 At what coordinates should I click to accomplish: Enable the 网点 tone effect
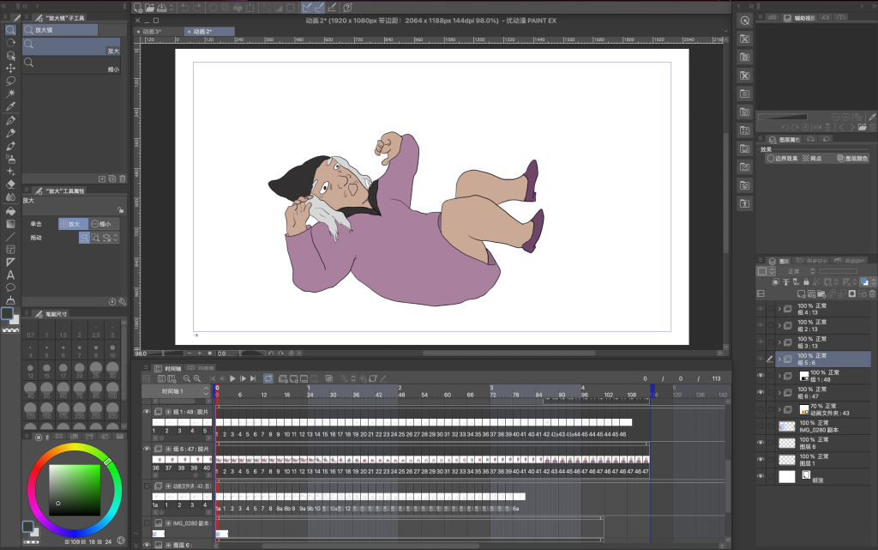click(x=812, y=159)
